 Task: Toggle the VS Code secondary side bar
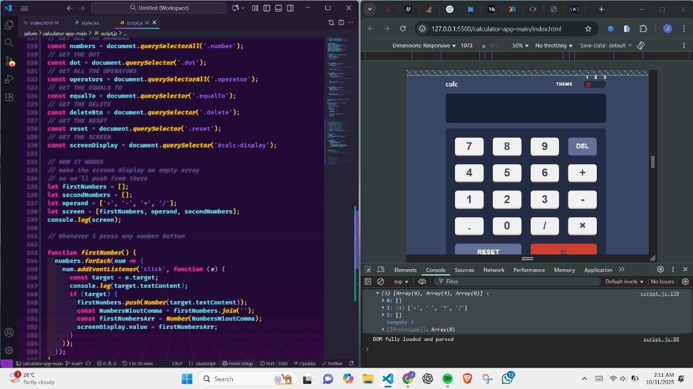click(x=291, y=8)
